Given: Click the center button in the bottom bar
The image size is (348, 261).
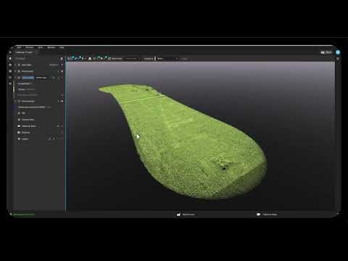Looking at the screenshot, I should pos(186,215).
